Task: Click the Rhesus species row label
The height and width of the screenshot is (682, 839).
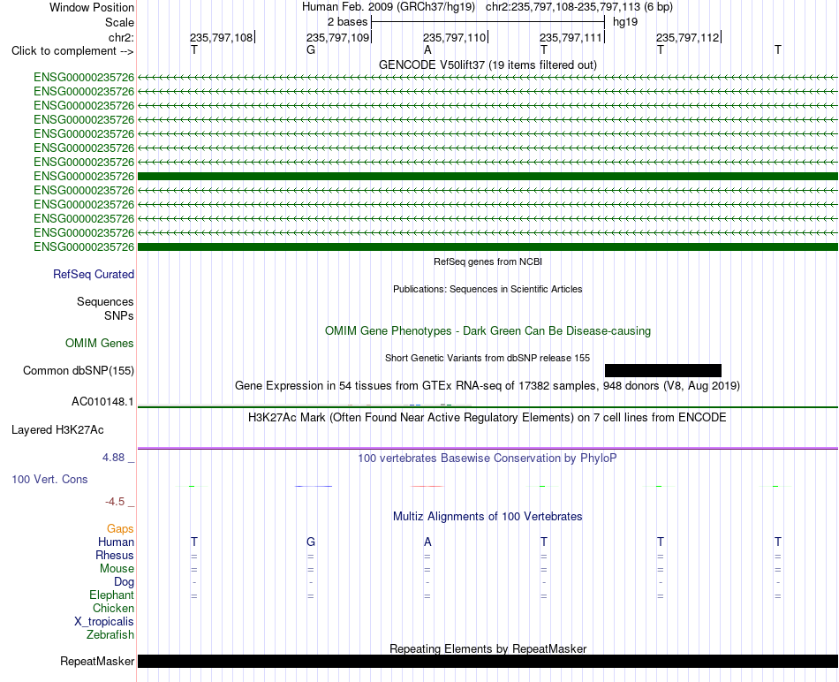Action: (x=115, y=555)
